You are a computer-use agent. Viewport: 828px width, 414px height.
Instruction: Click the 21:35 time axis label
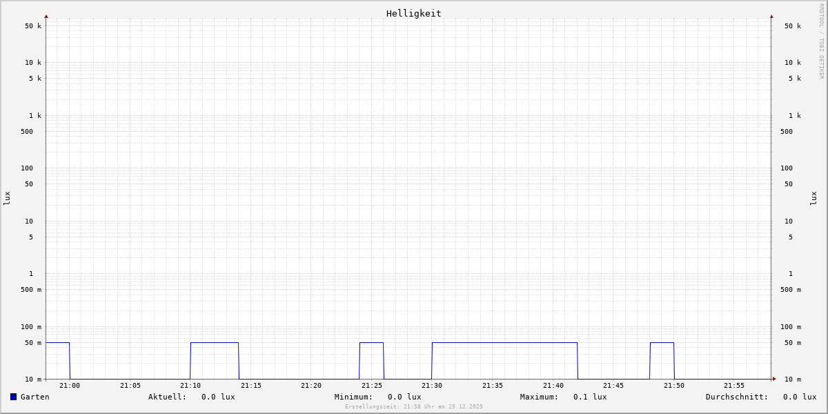click(x=493, y=386)
